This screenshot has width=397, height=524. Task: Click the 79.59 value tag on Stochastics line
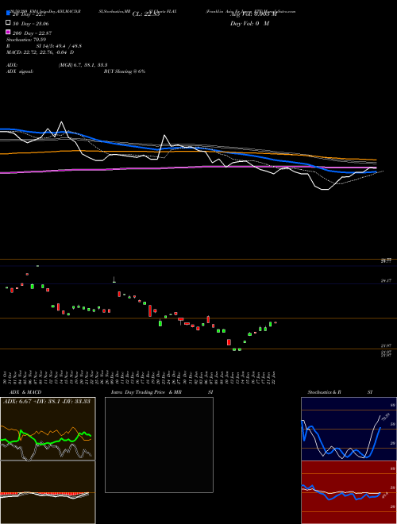(x=385, y=417)
